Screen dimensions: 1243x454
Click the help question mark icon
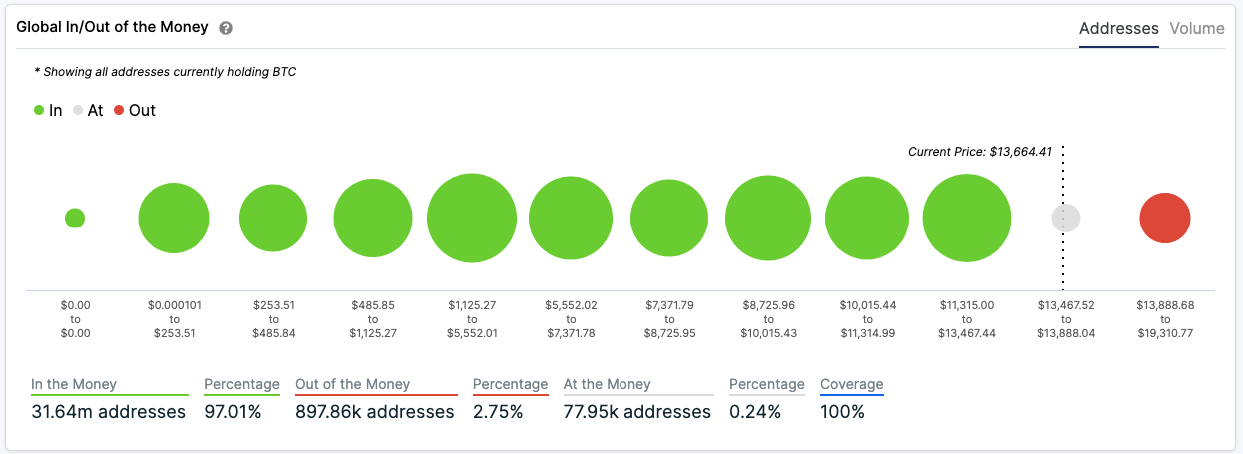[226, 28]
